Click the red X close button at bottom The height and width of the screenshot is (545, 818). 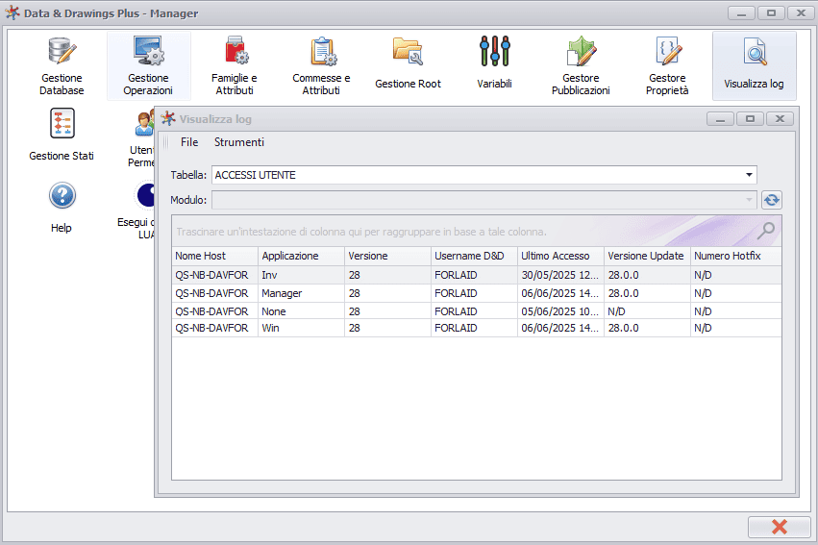780,527
